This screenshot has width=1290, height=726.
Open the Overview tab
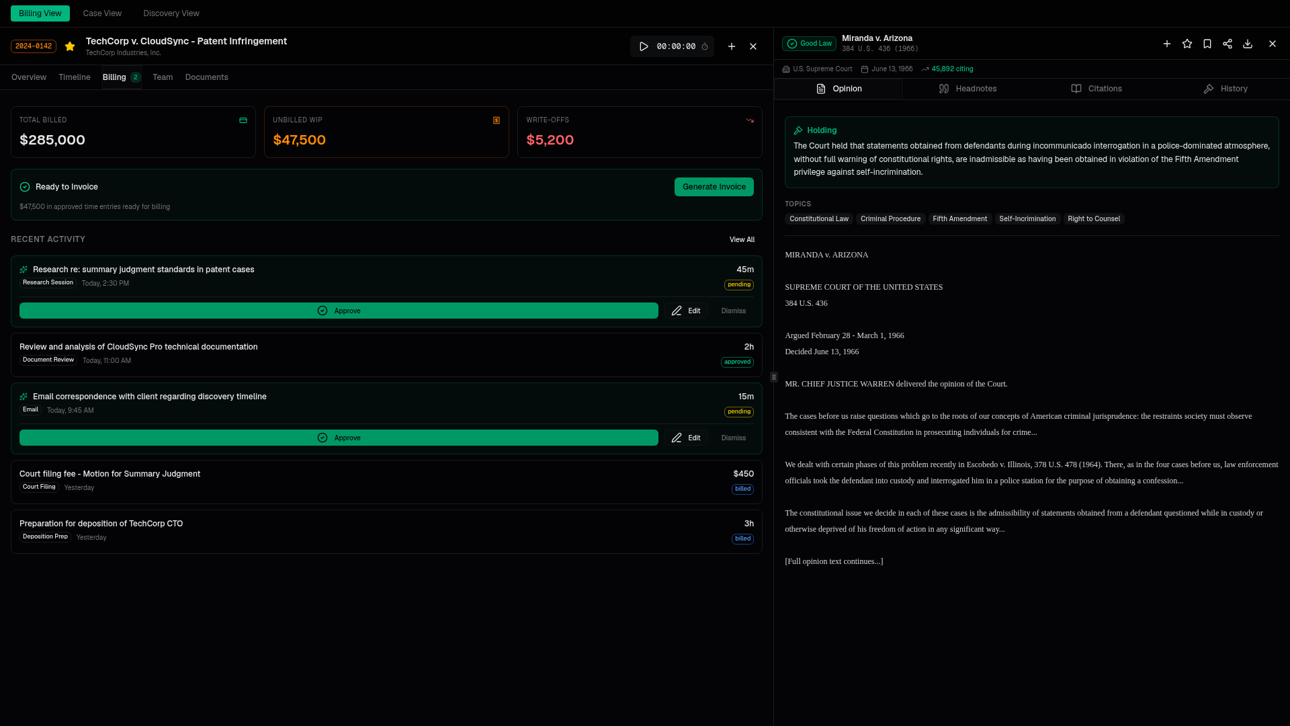click(29, 77)
